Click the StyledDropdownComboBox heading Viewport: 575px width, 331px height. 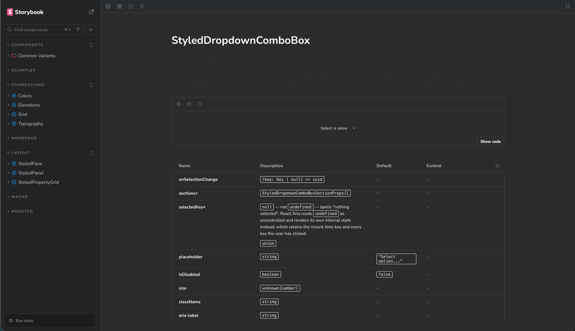coord(241,40)
